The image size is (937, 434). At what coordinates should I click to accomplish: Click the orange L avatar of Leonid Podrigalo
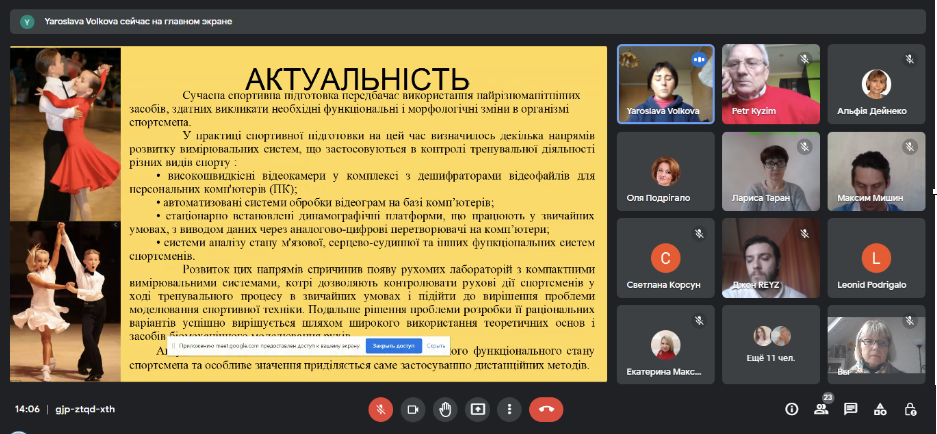(x=876, y=258)
